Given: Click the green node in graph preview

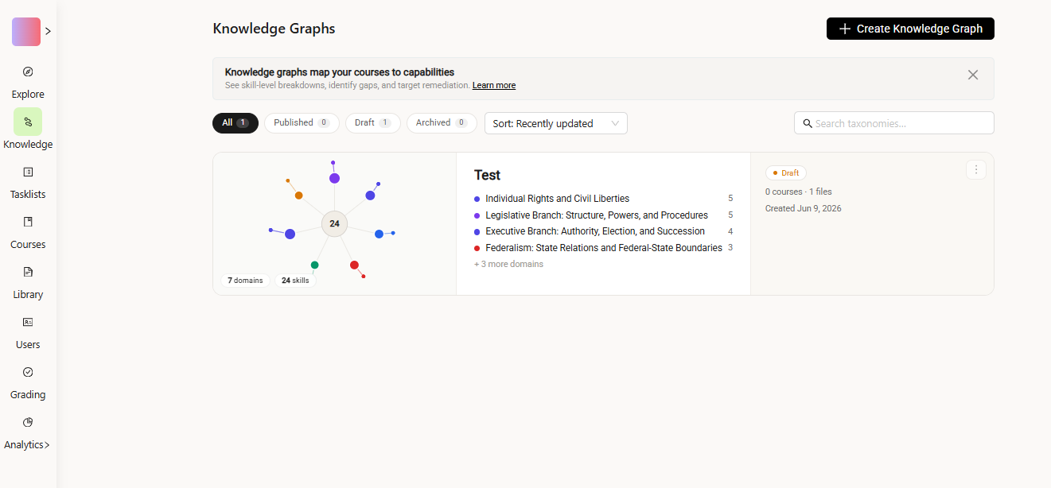Looking at the screenshot, I should point(314,265).
